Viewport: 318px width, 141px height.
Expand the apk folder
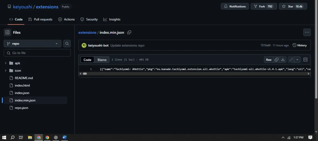(6, 63)
